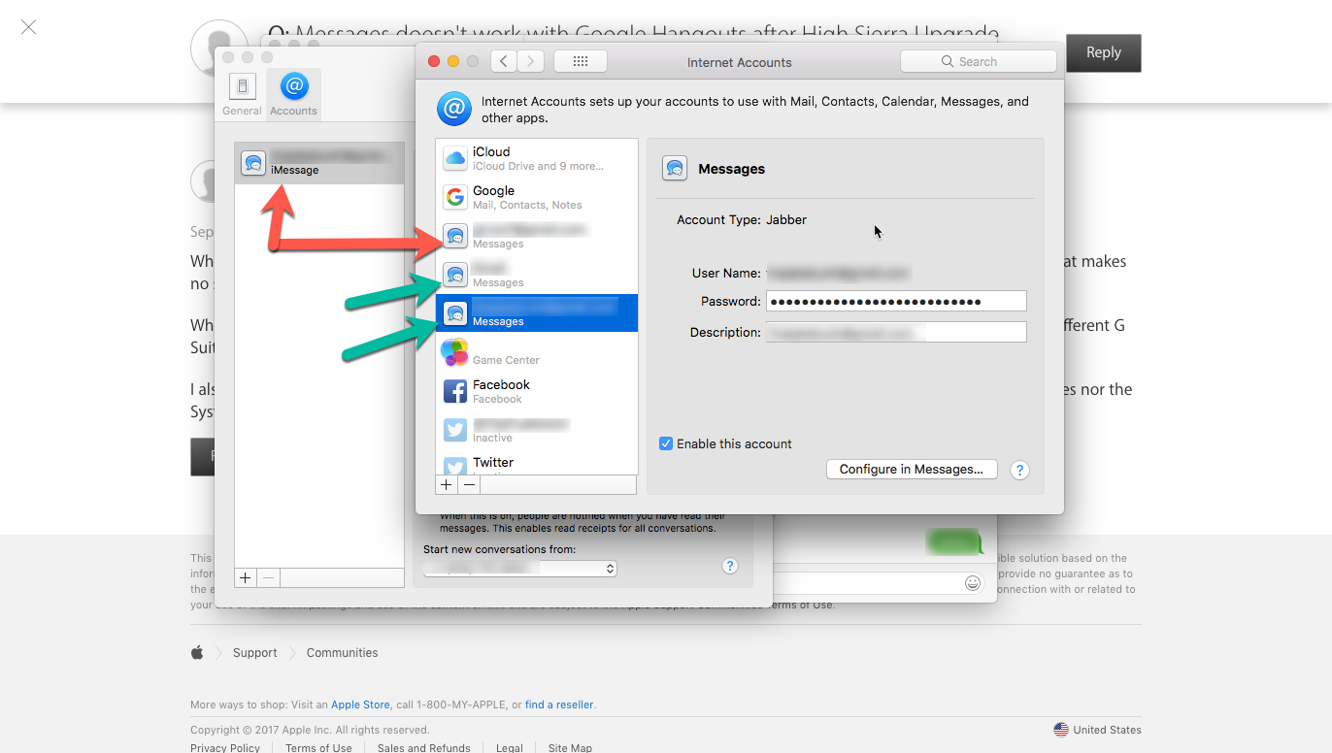The image size is (1332, 753).
Task: Click into the Password field
Action: pyautogui.click(x=896, y=301)
